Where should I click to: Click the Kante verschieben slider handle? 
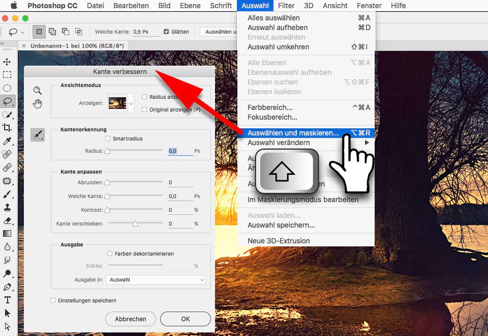tap(135, 223)
